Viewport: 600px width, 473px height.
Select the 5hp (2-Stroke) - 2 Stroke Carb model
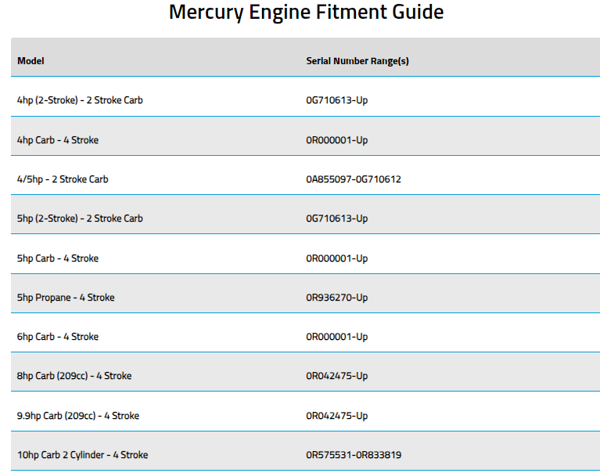click(80, 218)
